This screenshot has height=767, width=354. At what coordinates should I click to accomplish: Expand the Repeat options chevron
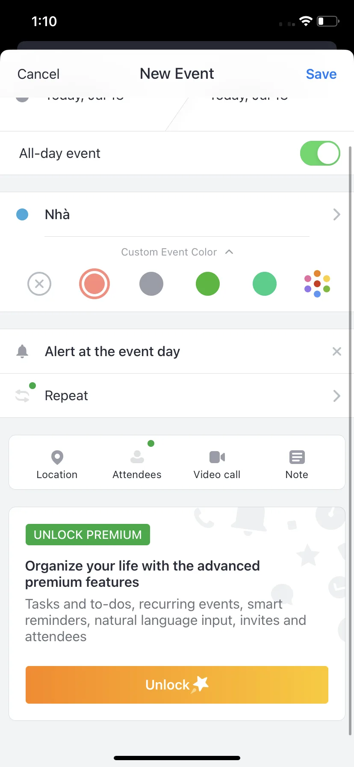pos(337,396)
